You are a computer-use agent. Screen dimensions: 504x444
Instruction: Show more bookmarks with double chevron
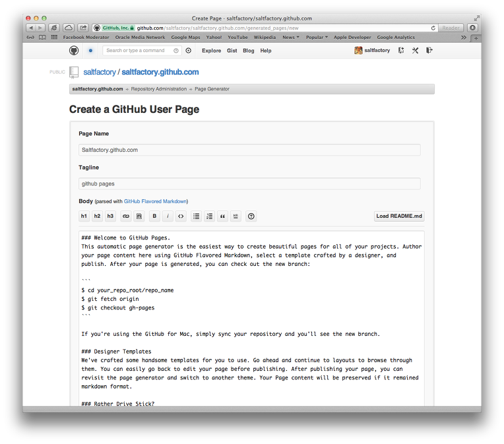[464, 38]
